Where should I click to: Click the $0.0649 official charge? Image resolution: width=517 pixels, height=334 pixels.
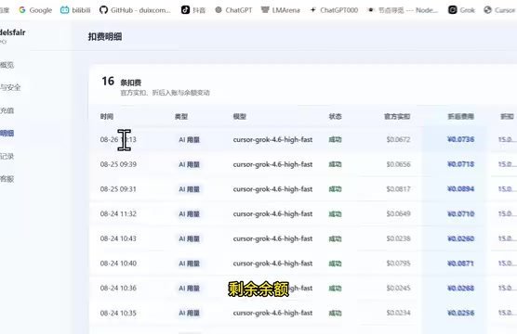point(398,214)
